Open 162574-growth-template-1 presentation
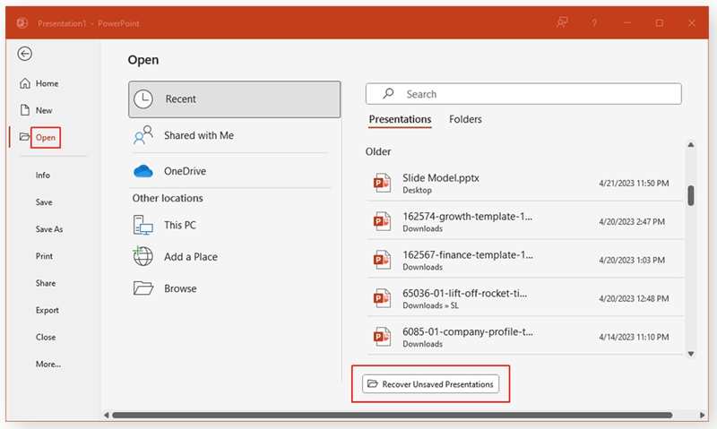This screenshot has height=429, width=717. 526,221
